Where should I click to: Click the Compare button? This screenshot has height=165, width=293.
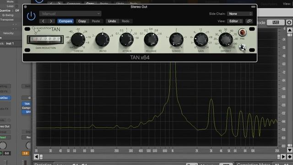point(65,21)
